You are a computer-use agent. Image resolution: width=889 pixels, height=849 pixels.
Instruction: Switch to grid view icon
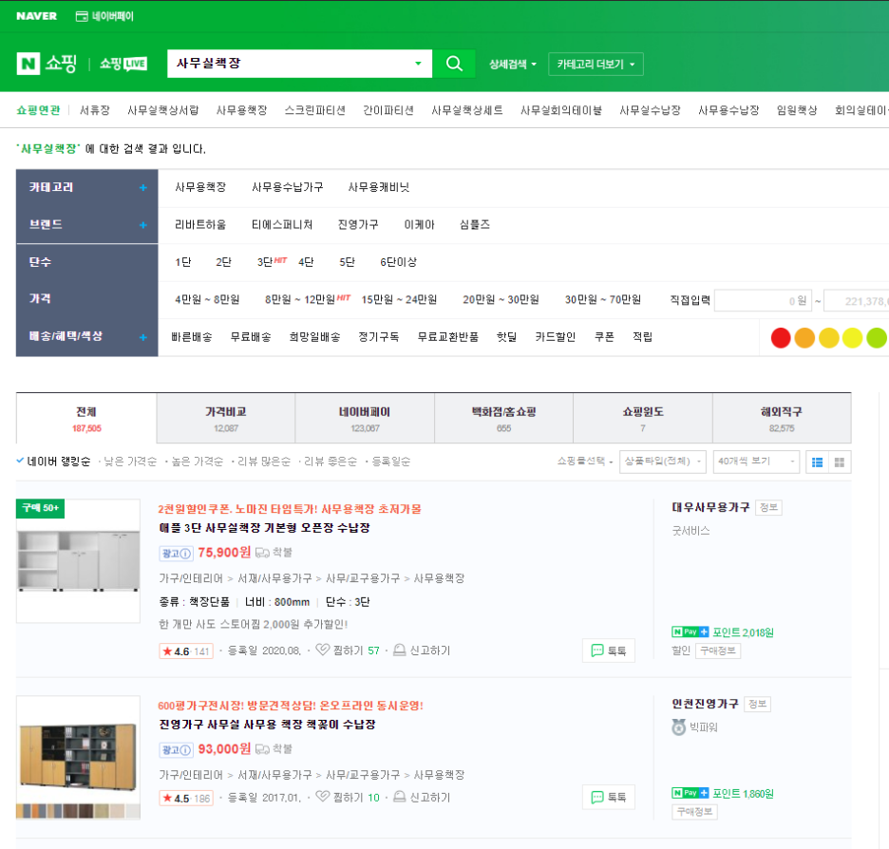tap(840, 462)
